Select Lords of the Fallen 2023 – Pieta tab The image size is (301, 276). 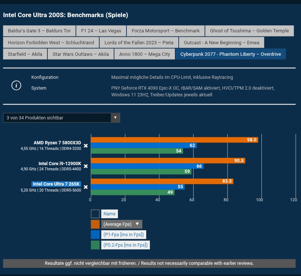(x=139, y=42)
